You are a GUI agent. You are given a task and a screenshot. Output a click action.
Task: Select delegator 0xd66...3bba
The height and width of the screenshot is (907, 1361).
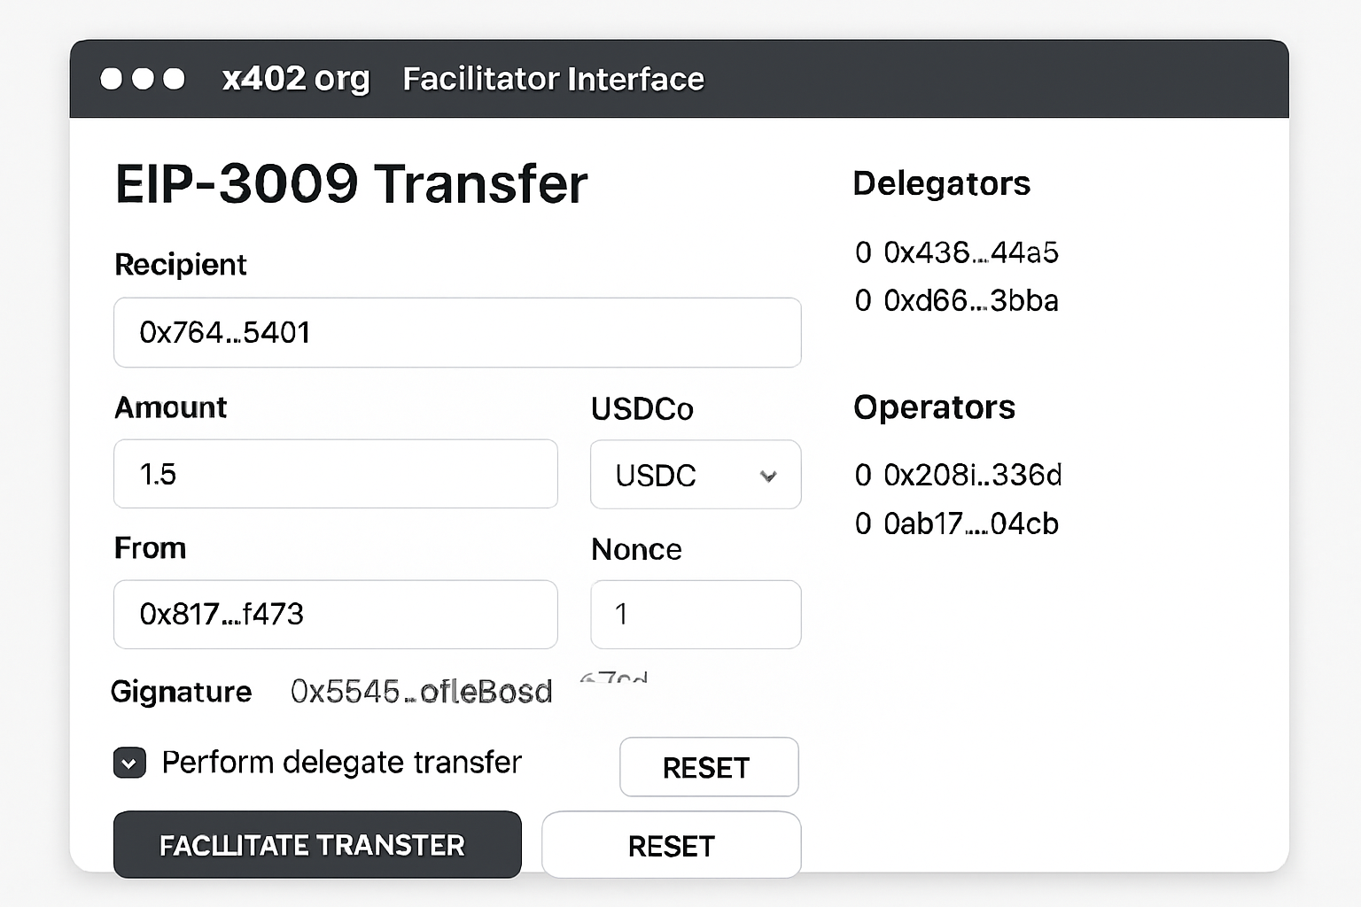pos(970,301)
